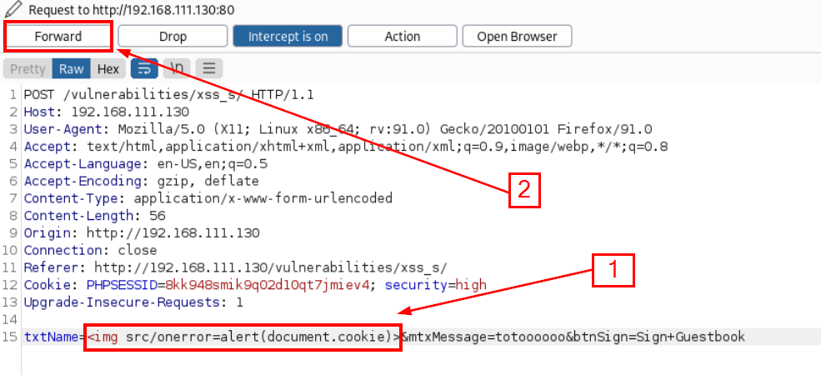Image resolution: width=821 pixels, height=375 pixels.
Task: Switch to the Pretty view tab
Action: tap(28, 69)
